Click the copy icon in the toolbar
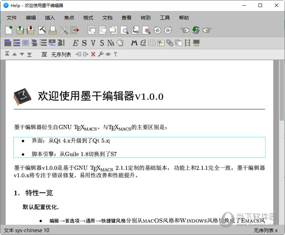This screenshot has width=285, height=235. (103, 30)
